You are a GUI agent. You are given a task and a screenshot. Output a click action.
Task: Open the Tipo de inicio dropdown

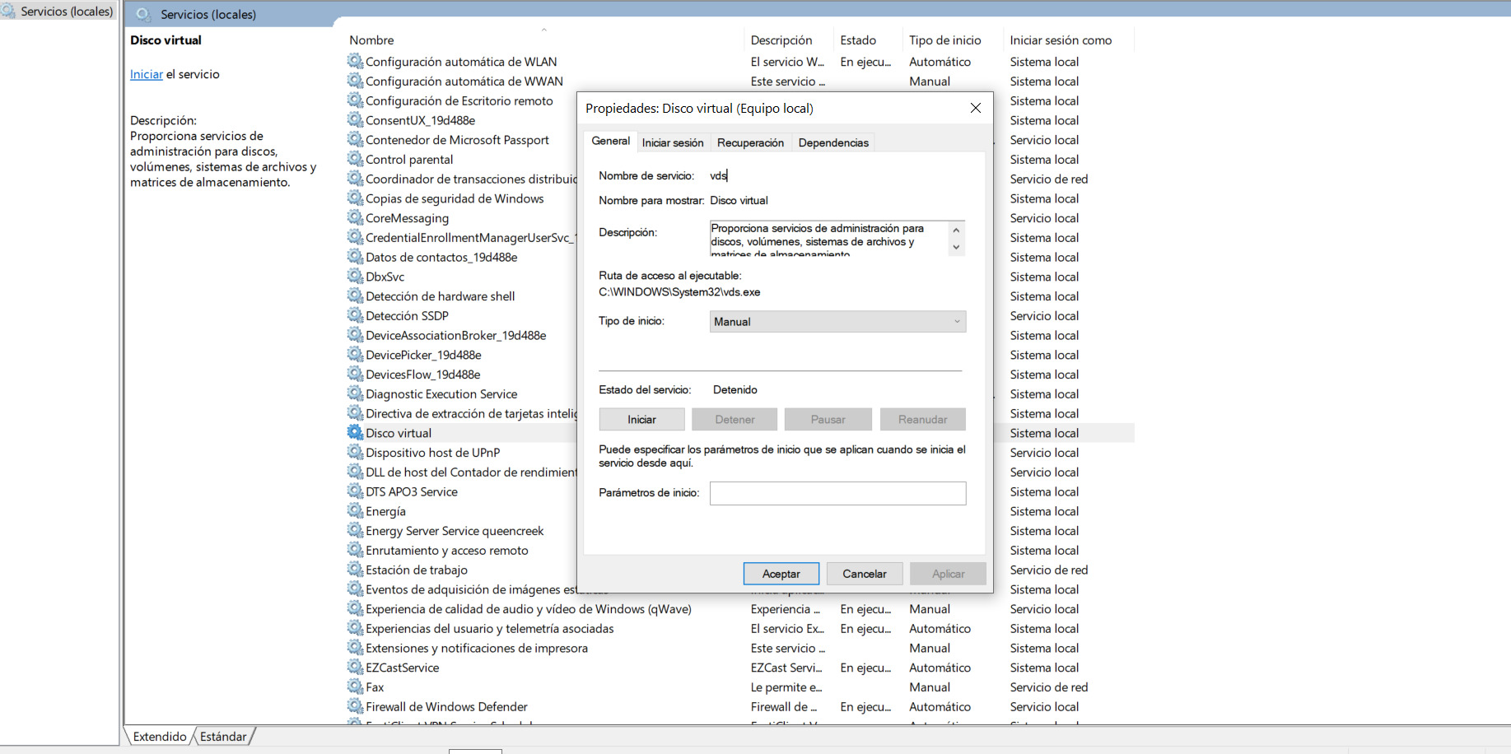point(837,322)
